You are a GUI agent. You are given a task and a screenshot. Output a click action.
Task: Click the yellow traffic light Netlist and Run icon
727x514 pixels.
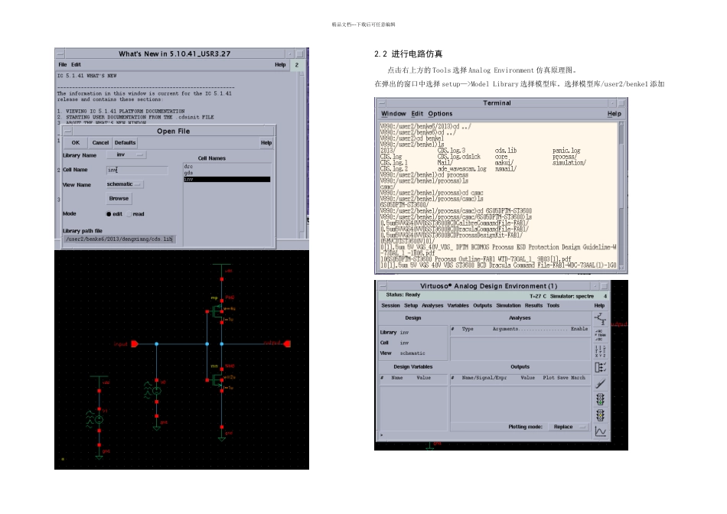pyautogui.click(x=601, y=415)
